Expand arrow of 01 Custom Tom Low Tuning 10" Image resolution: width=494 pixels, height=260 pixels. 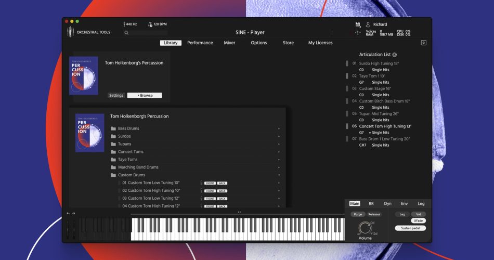tap(279, 183)
